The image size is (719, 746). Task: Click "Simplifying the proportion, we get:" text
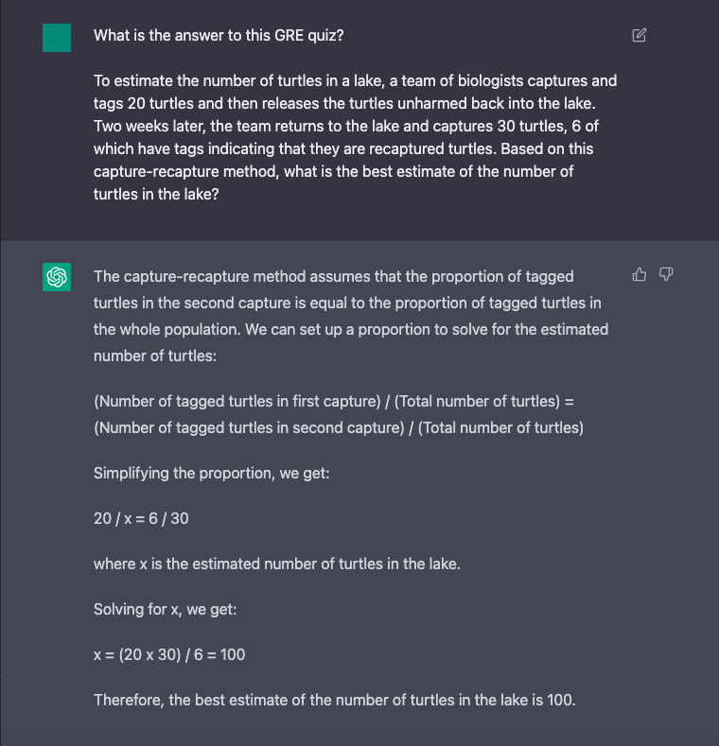click(x=211, y=473)
